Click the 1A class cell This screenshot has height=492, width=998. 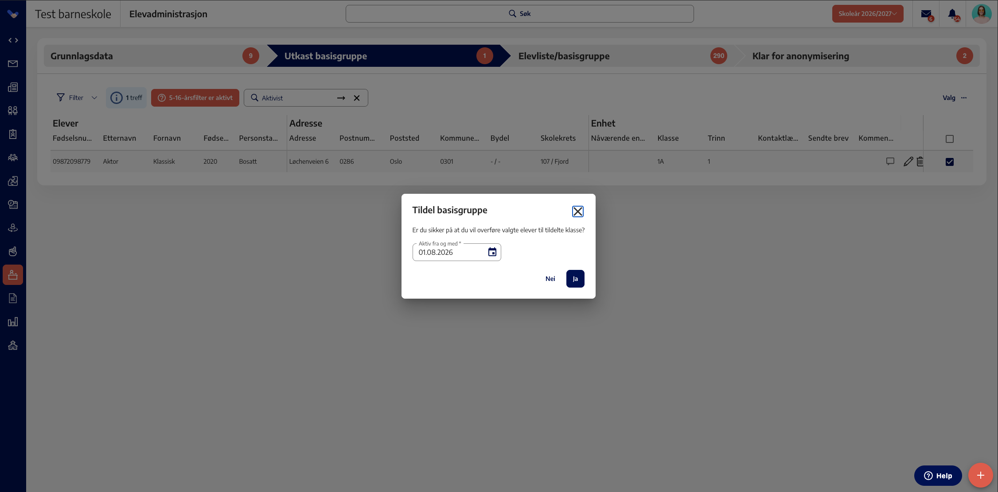pos(660,161)
